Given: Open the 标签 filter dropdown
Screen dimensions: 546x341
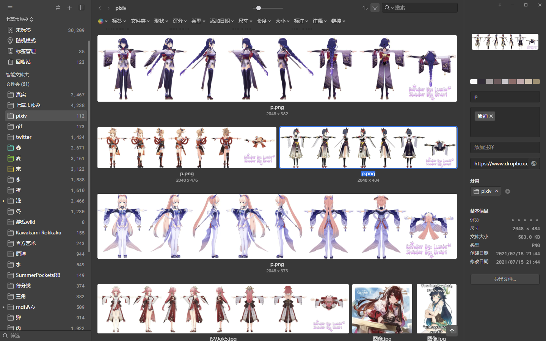Looking at the screenshot, I should click(x=119, y=21).
